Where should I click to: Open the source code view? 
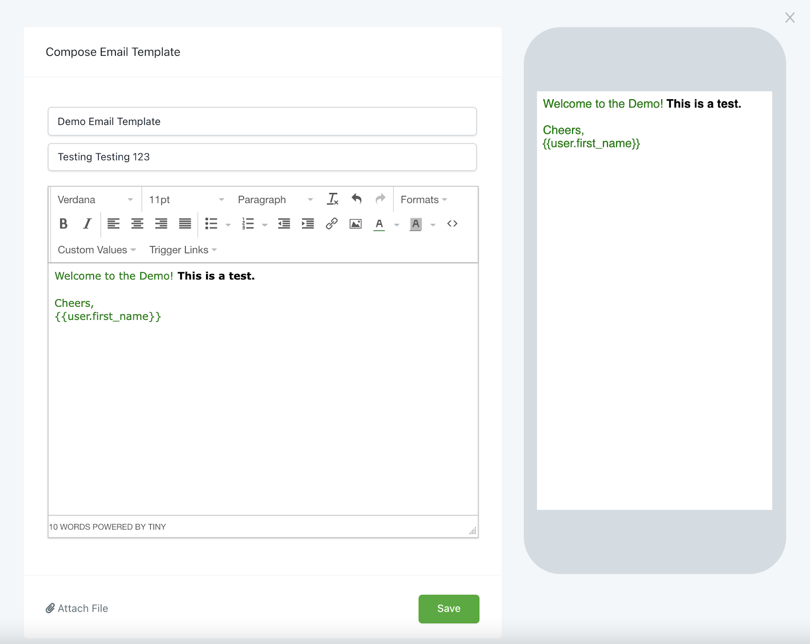pos(452,224)
